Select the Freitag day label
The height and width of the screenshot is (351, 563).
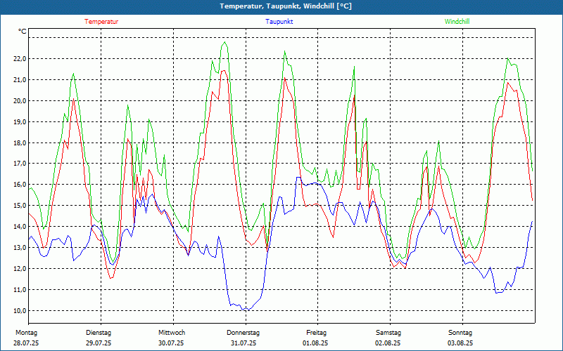[316, 332]
